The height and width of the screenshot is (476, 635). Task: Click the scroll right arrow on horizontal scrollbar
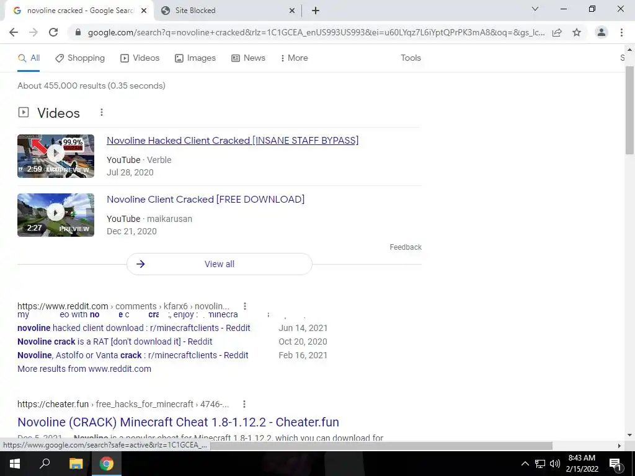point(619,446)
